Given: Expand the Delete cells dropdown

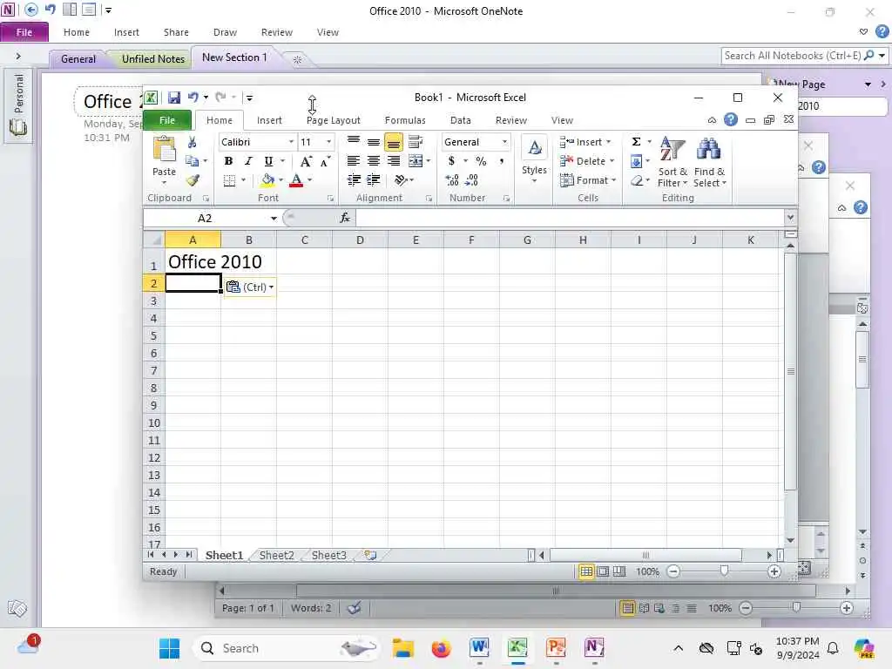Looking at the screenshot, I should pyautogui.click(x=612, y=161).
